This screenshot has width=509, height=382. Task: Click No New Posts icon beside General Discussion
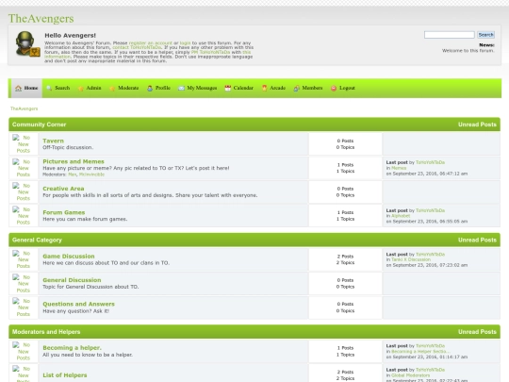23,284
